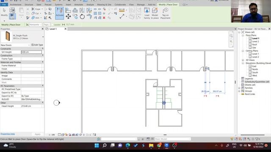Select the Offset tool
Screen dimensions: 271x152
click(x=75, y=10)
